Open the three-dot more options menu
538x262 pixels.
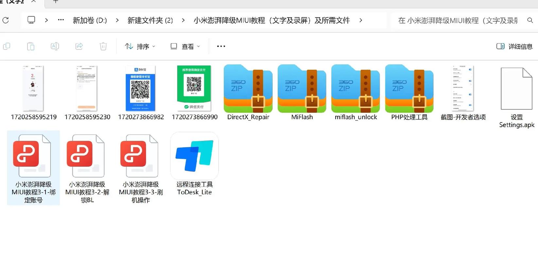(221, 47)
